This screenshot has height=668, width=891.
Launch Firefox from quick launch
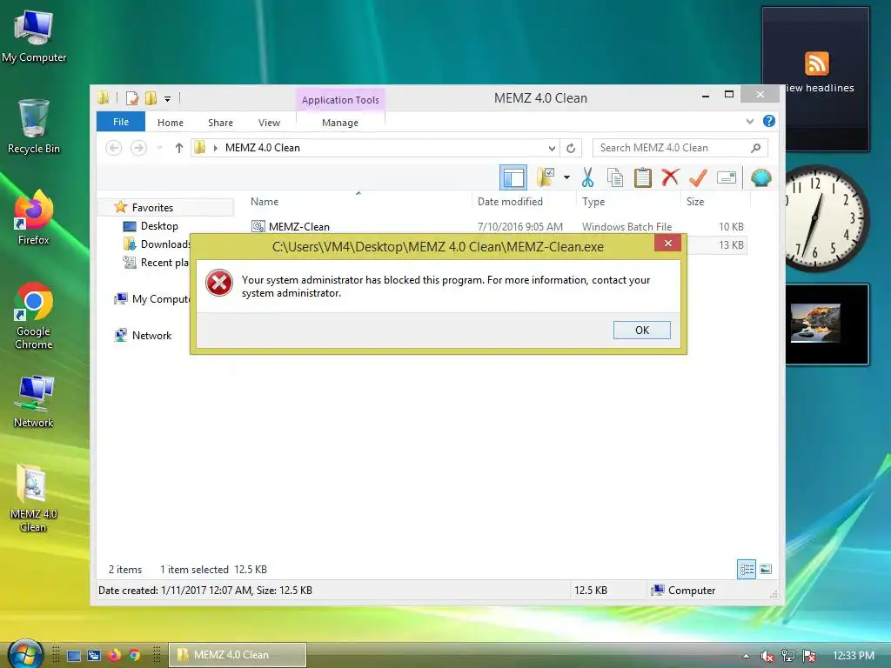tap(114, 656)
